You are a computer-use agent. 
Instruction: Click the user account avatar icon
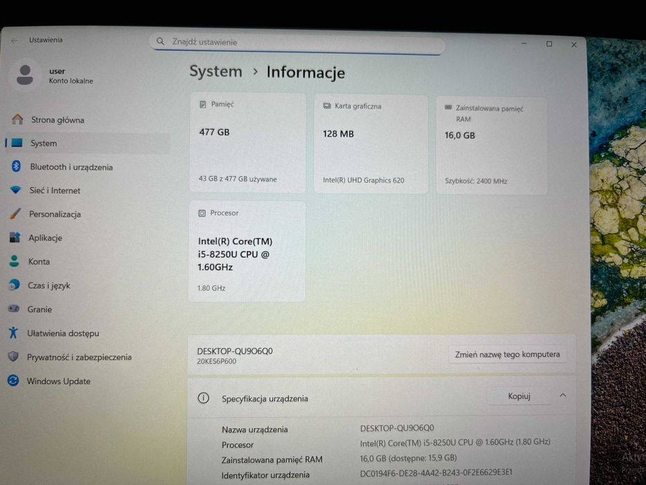tap(25, 75)
